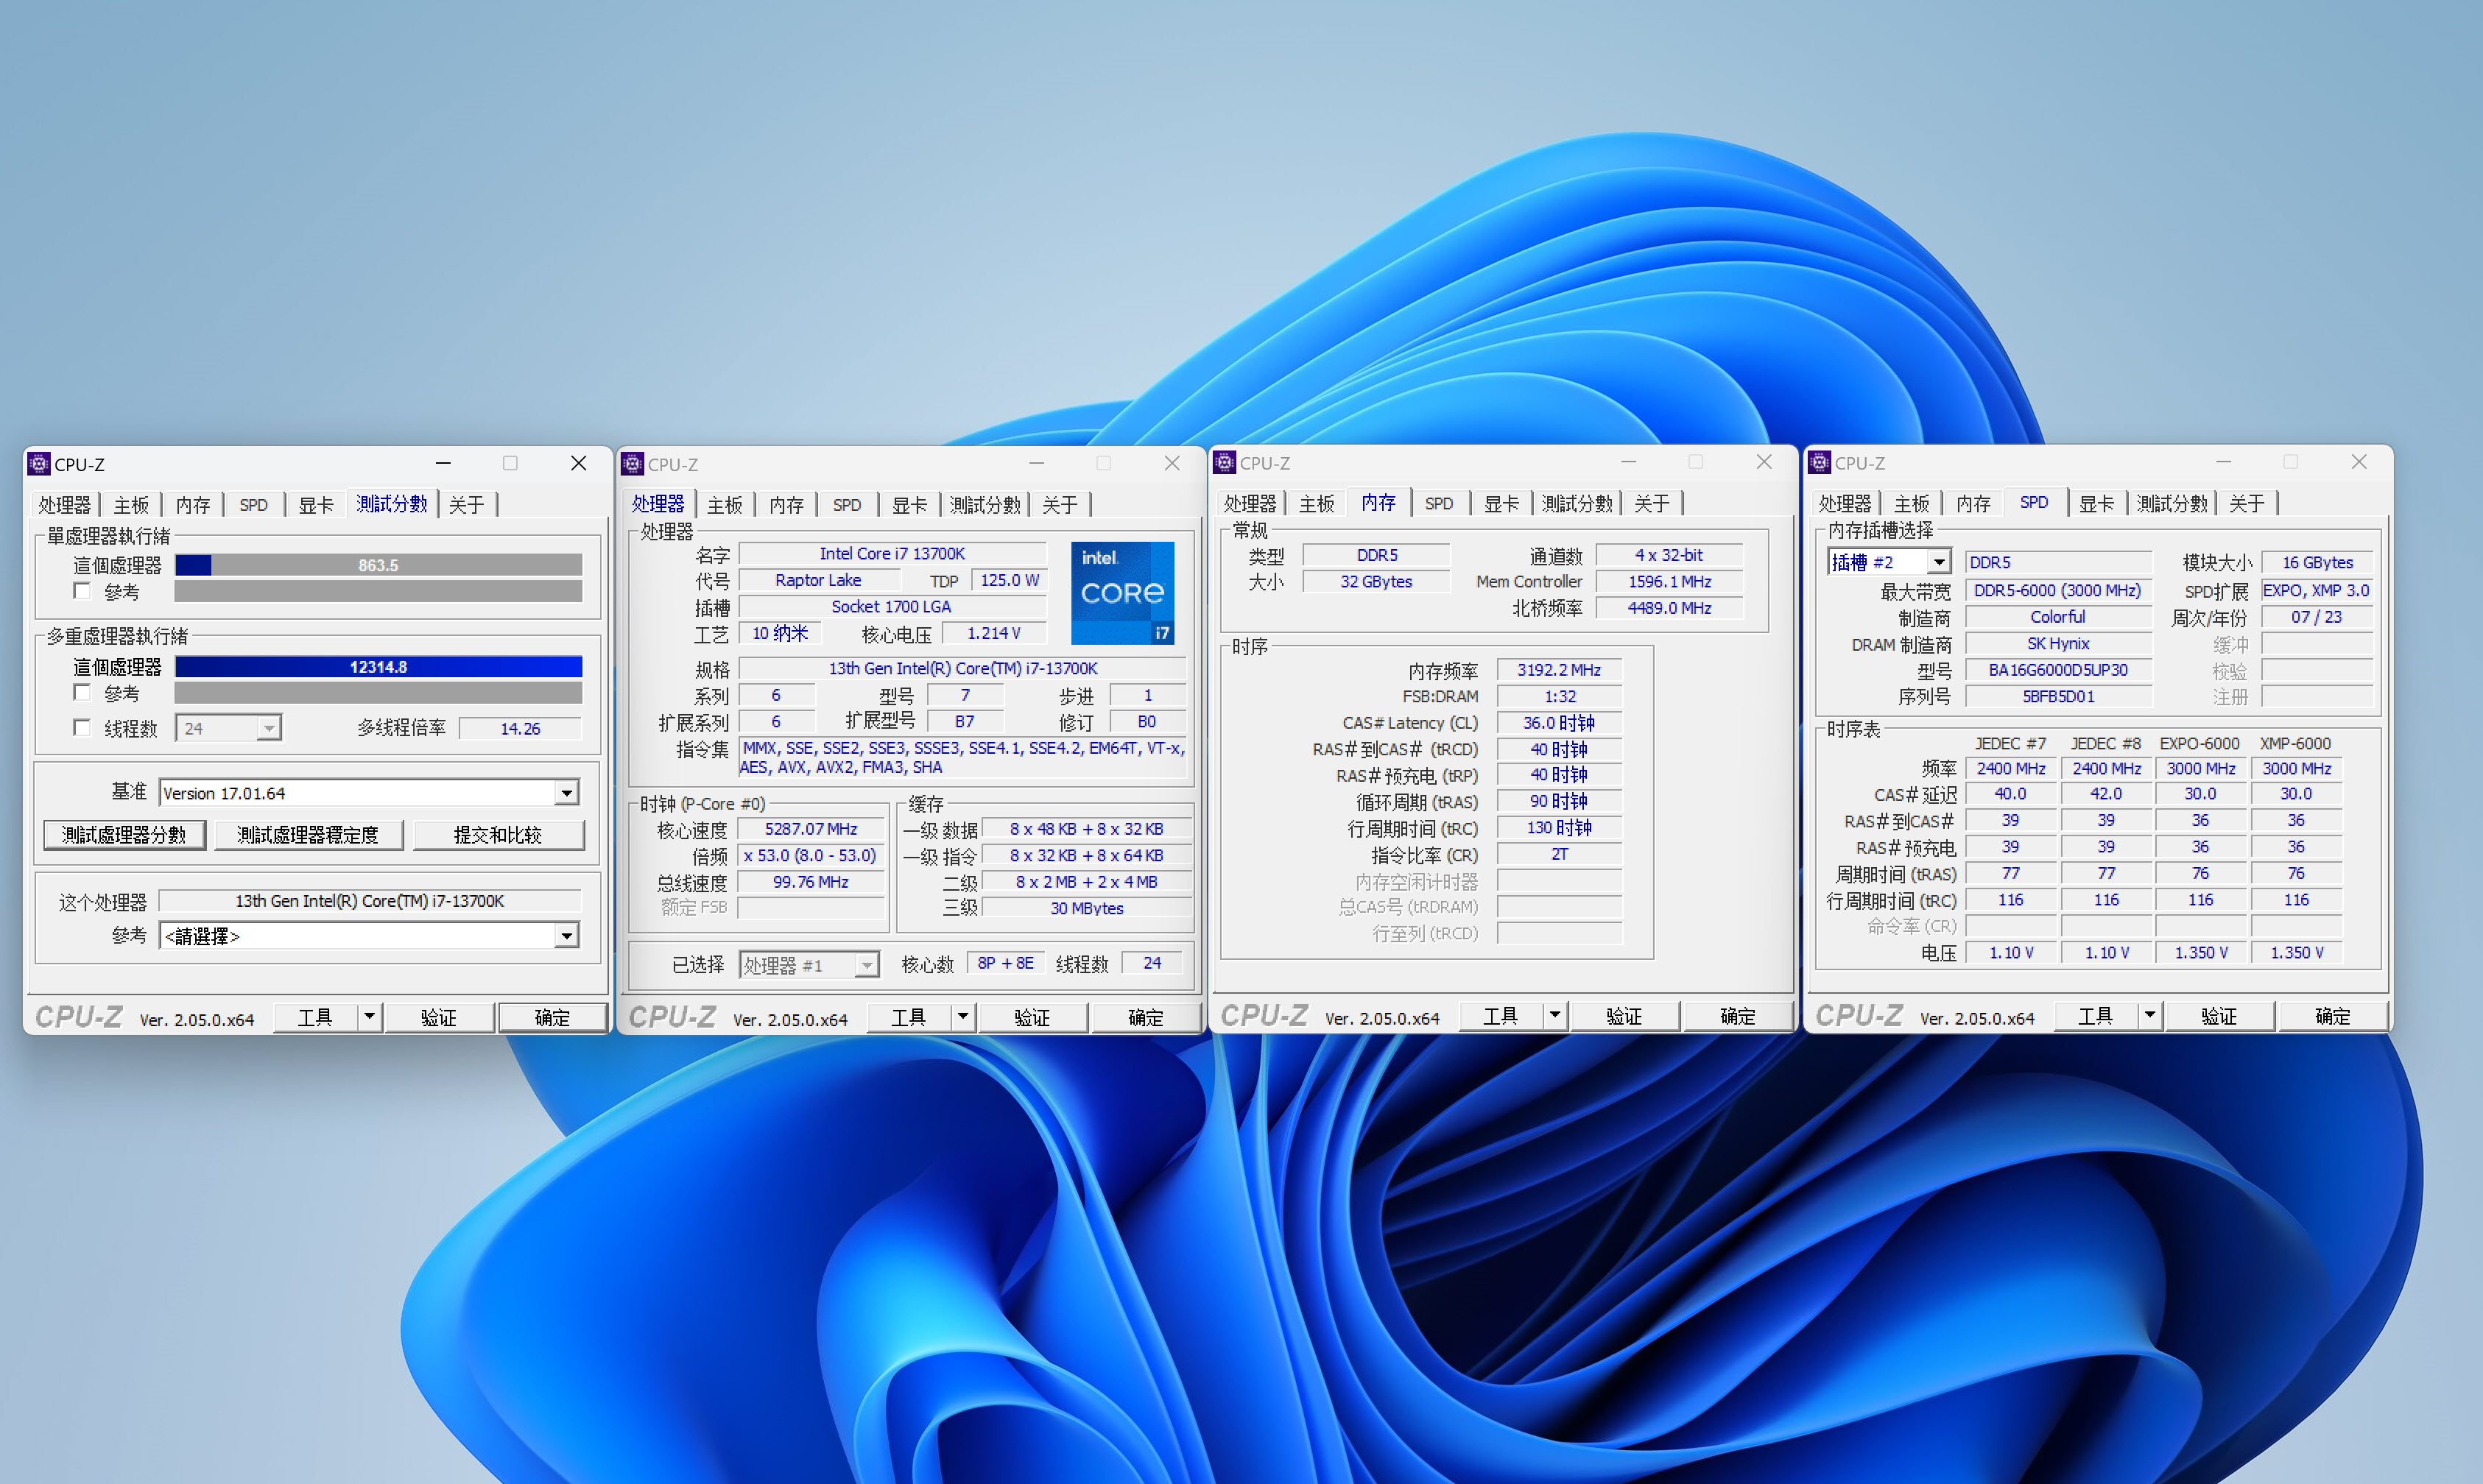Open the memory slot #2 dropdown
This screenshot has height=1484, width=2483.
pyautogui.click(x=1938, y=562)
